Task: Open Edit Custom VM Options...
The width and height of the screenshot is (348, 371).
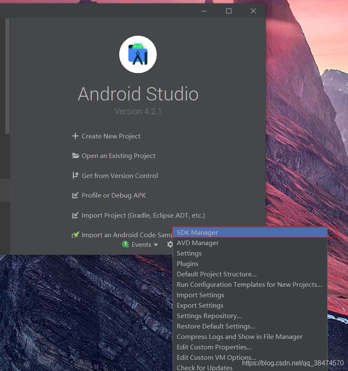Action: tap(250, 357)
